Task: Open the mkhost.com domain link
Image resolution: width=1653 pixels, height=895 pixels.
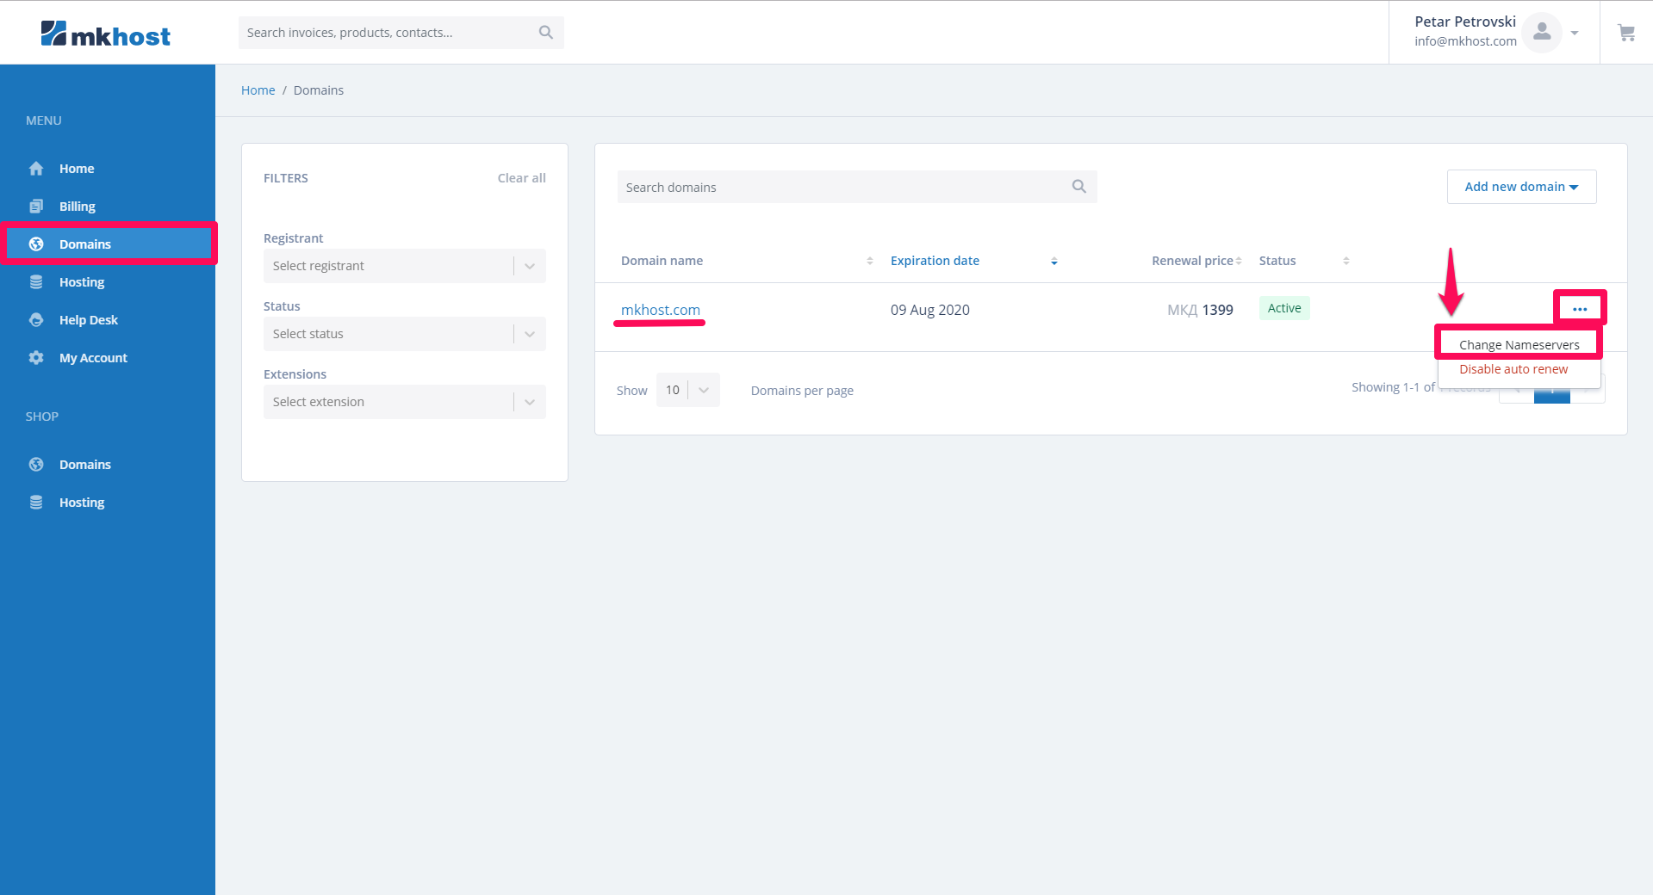Action: coord(660,310)
